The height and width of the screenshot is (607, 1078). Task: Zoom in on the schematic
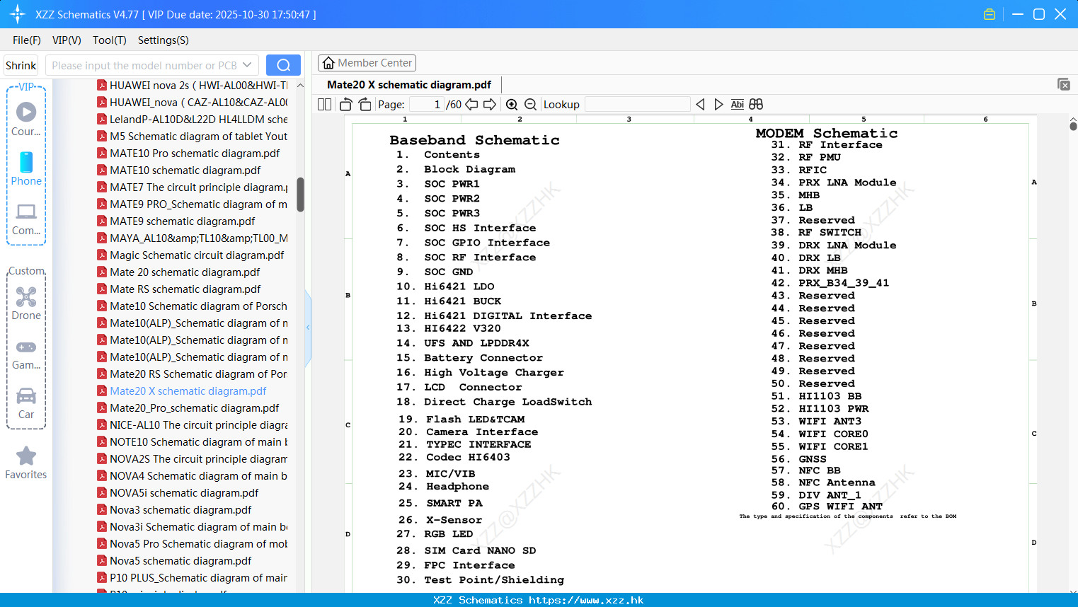(x=512, y=104)
